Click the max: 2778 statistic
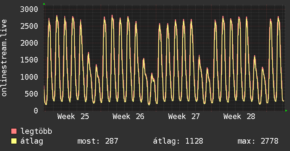 [258, 141]
